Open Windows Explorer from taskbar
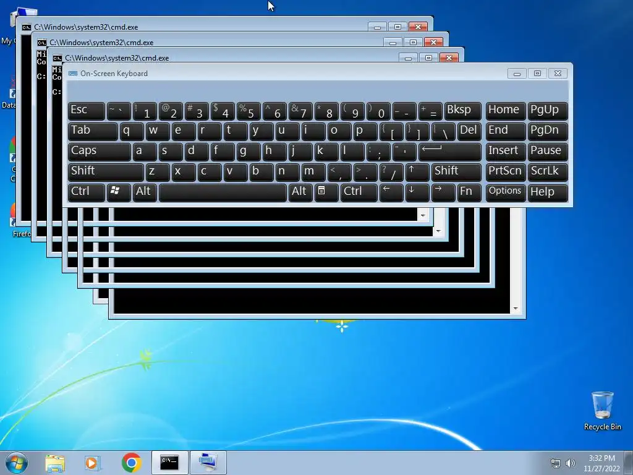Screen dimensions: 633x475 tap(55, 463)
